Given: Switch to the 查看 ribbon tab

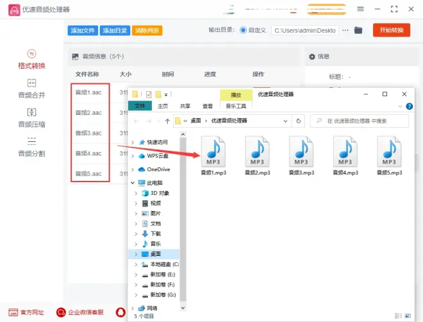Looking at the screenshot, I should (x=208, y=106).
